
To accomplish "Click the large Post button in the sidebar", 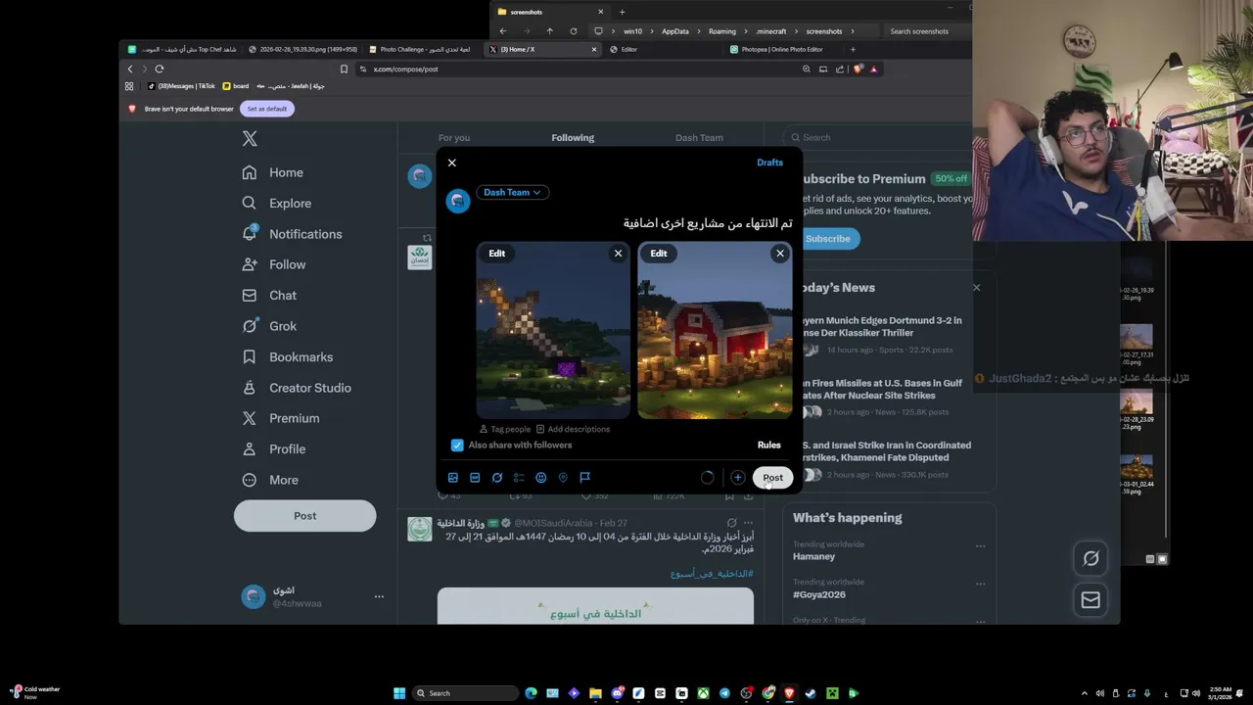I will (304, 516).
